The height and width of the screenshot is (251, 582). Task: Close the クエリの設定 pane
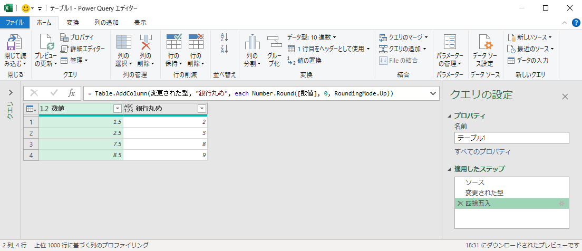point(565,97)
